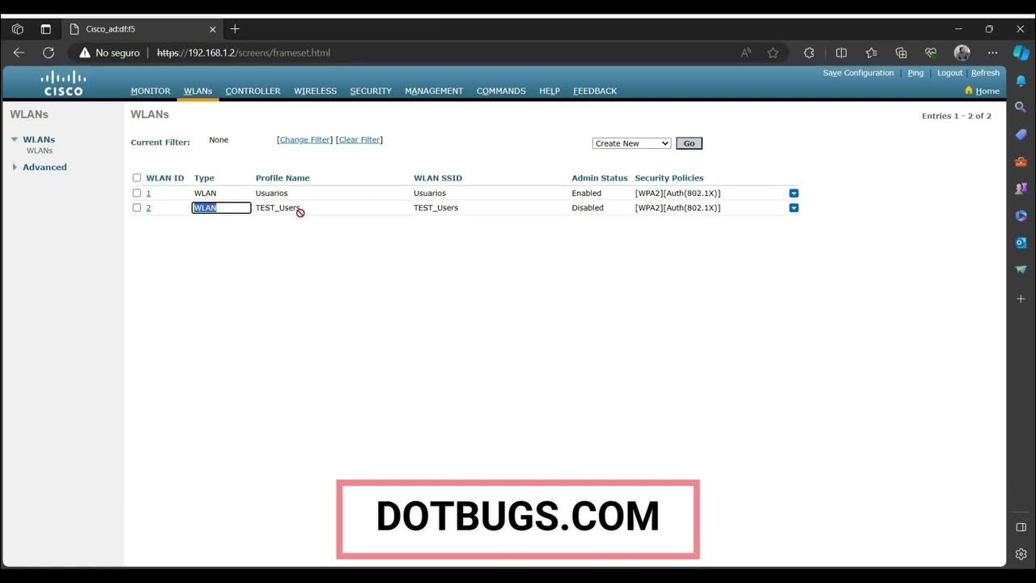Open the Create New dropdown

tap(631, 143)
